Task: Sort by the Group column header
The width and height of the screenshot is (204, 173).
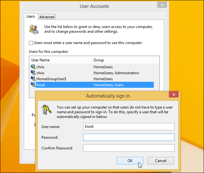Action: (122, 60)
